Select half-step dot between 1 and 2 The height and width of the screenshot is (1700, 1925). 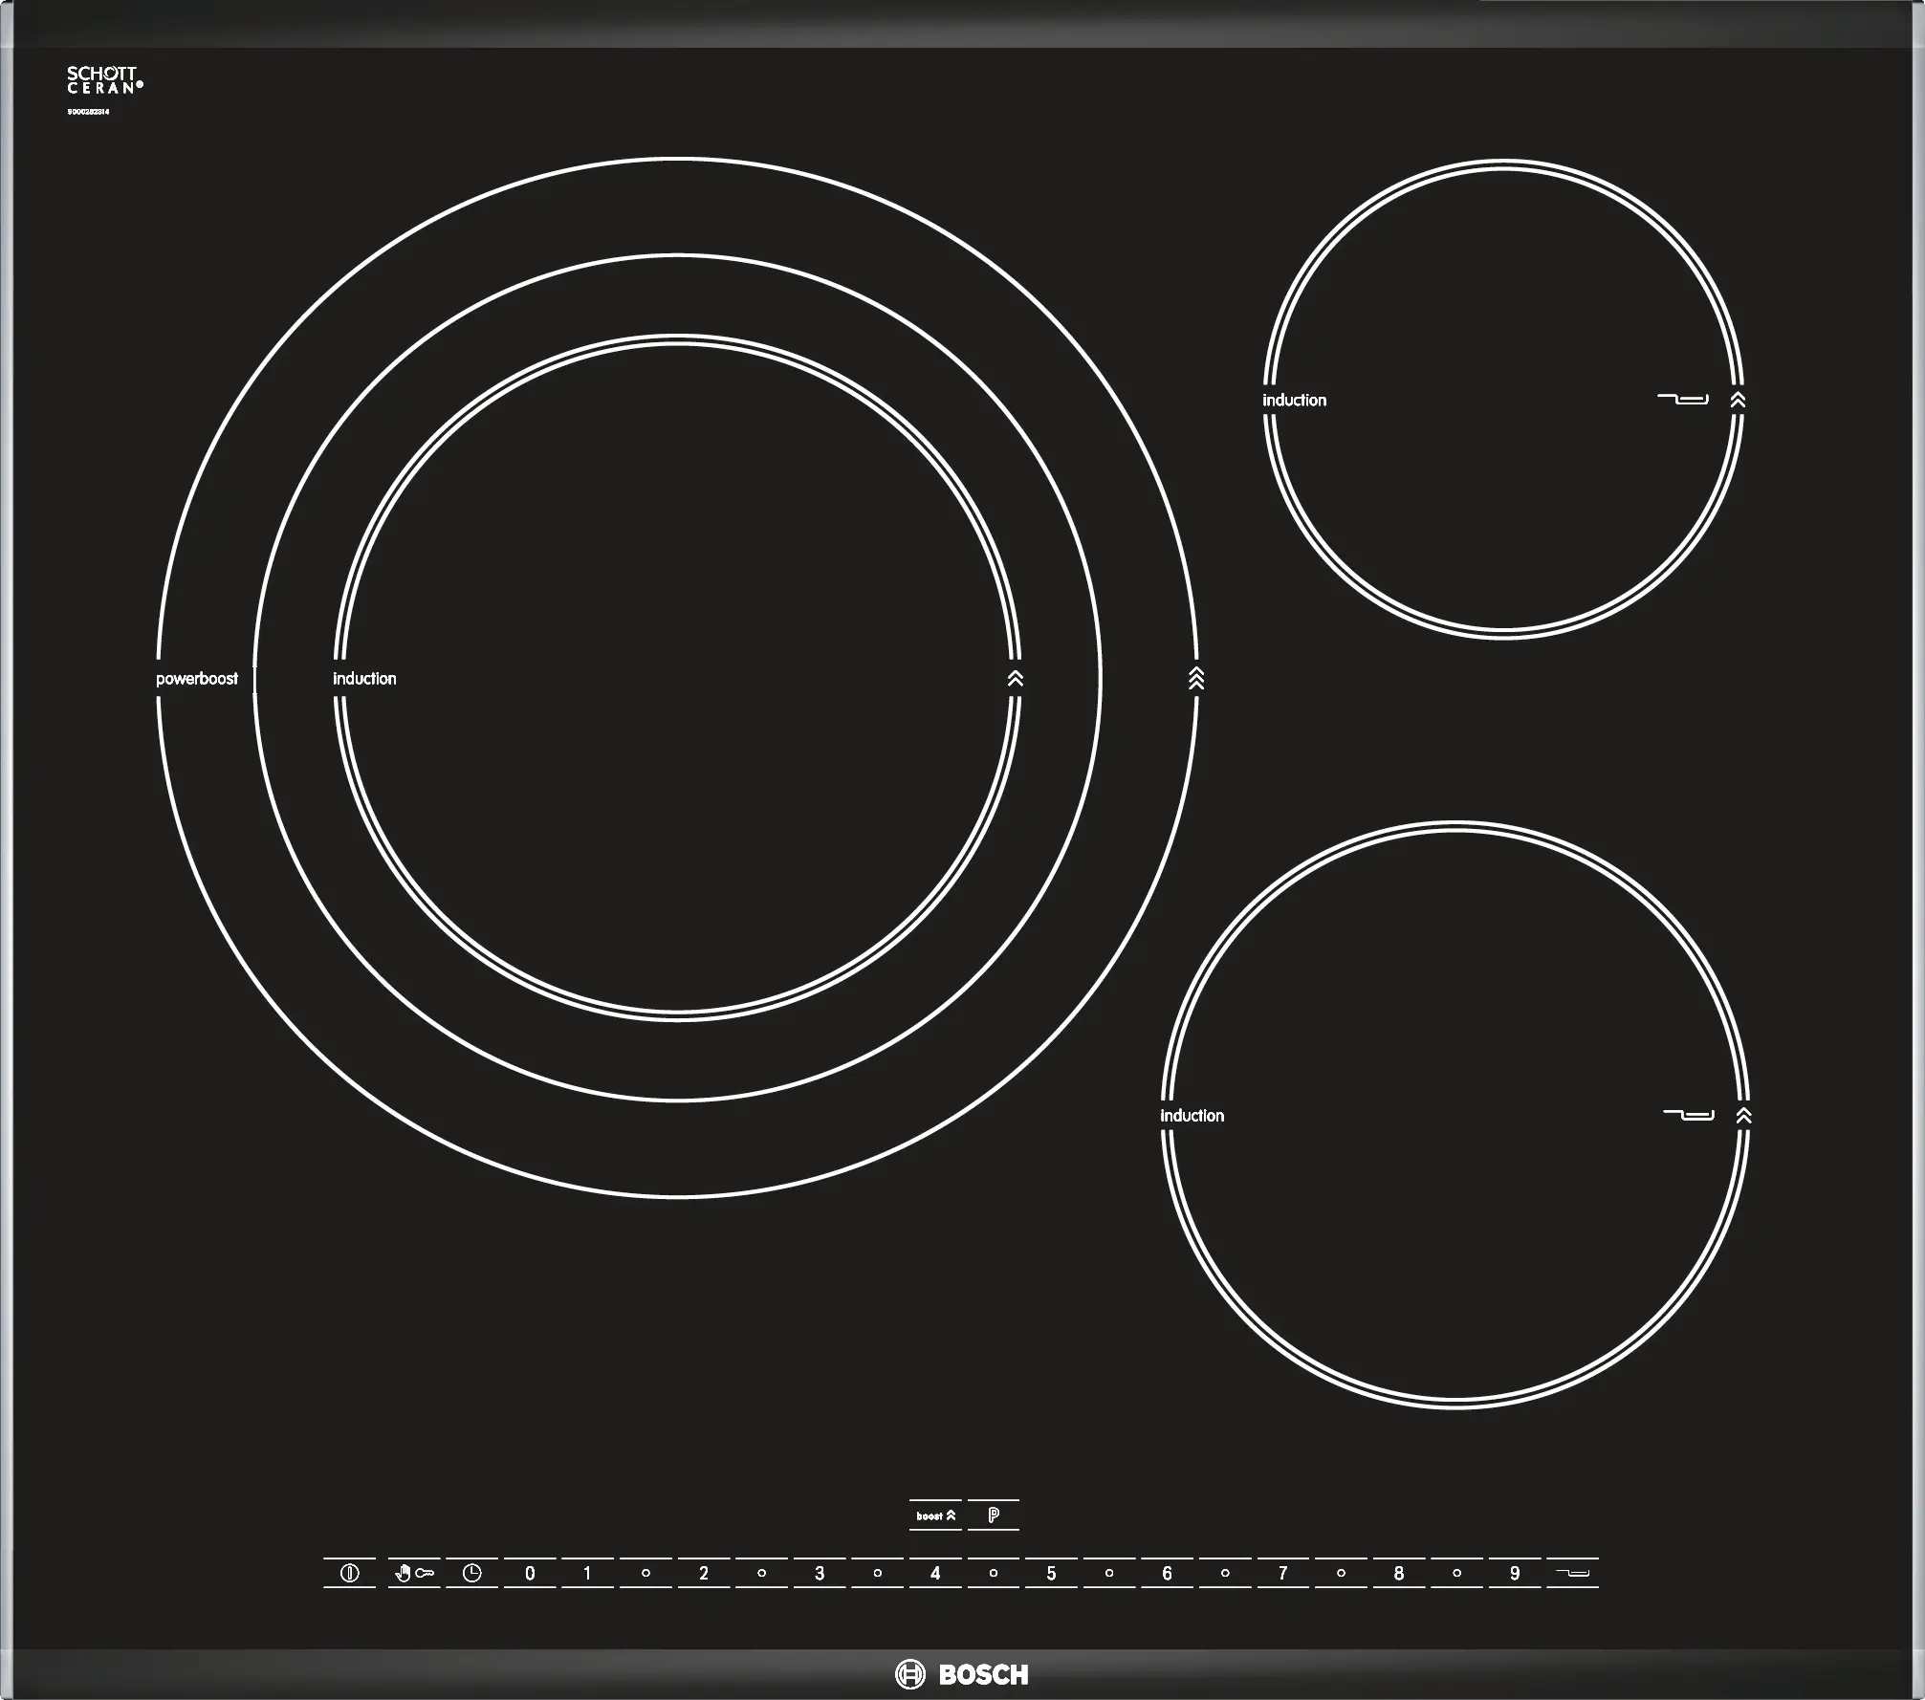[645, 1573]
